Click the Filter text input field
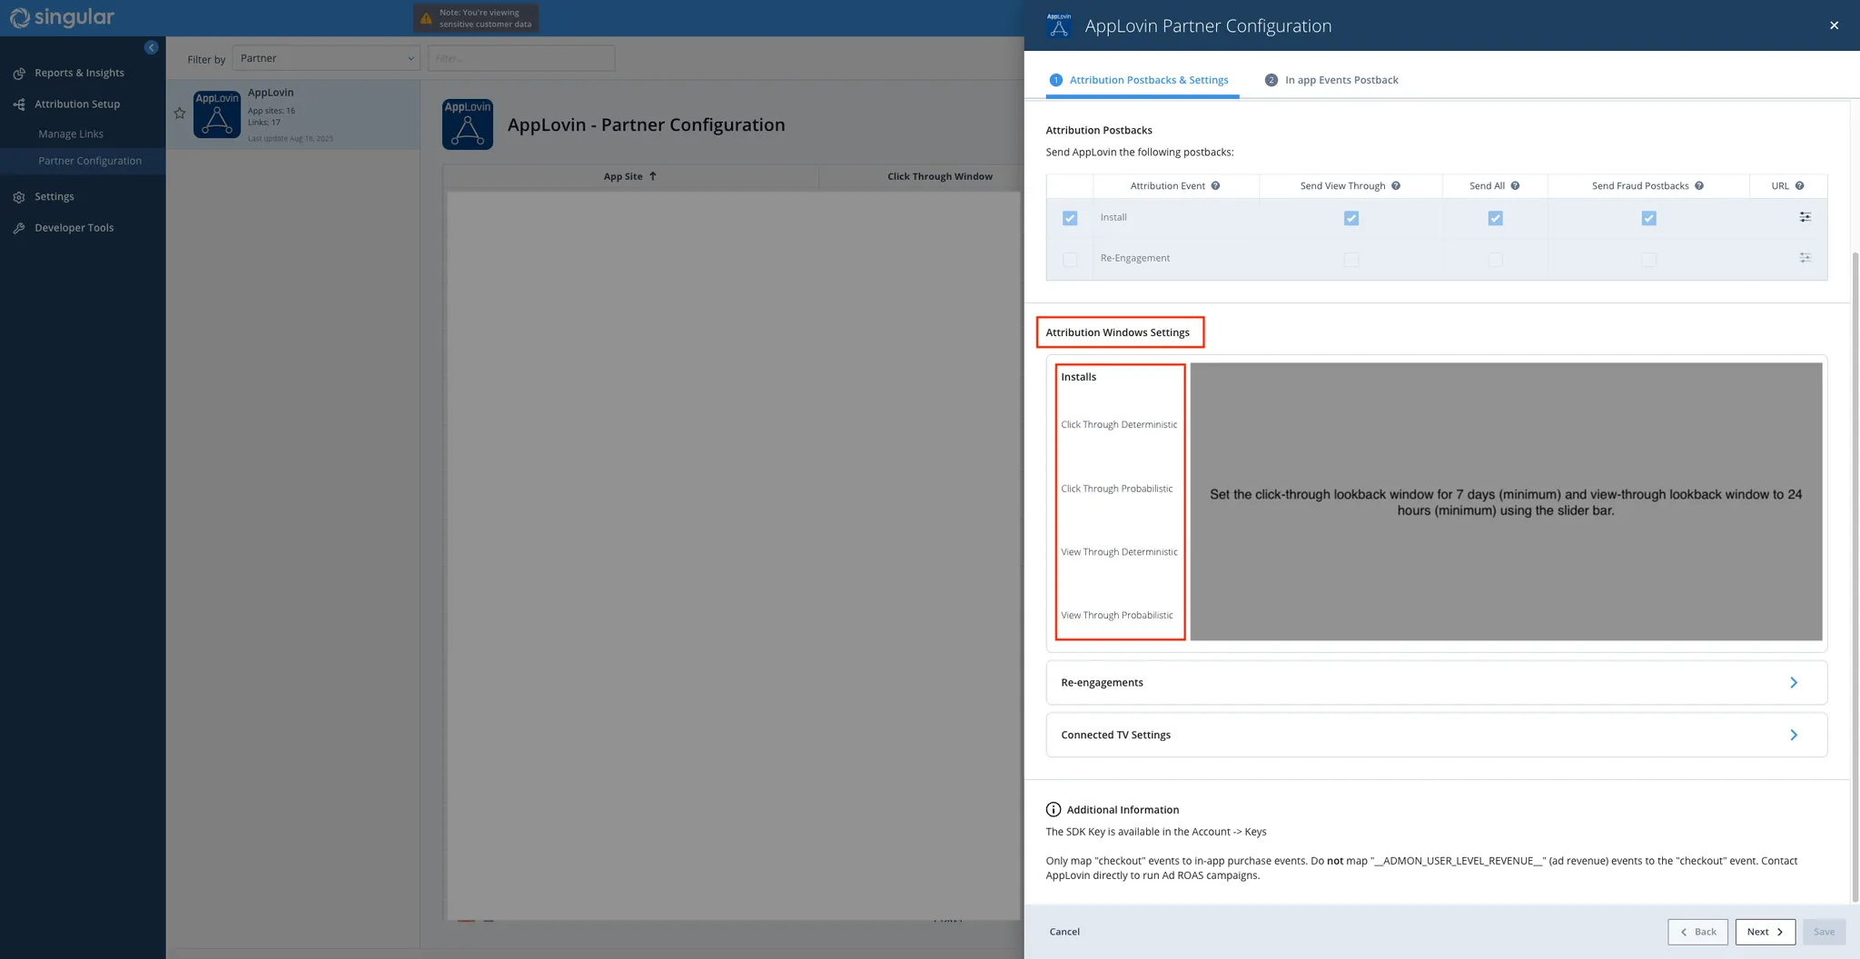This screenshot has height=959, width=1860. coord(521,58)
